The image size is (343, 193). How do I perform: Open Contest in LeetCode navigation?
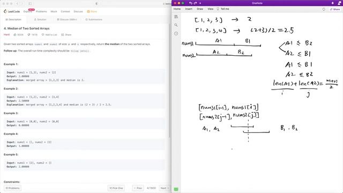[65, 11]
